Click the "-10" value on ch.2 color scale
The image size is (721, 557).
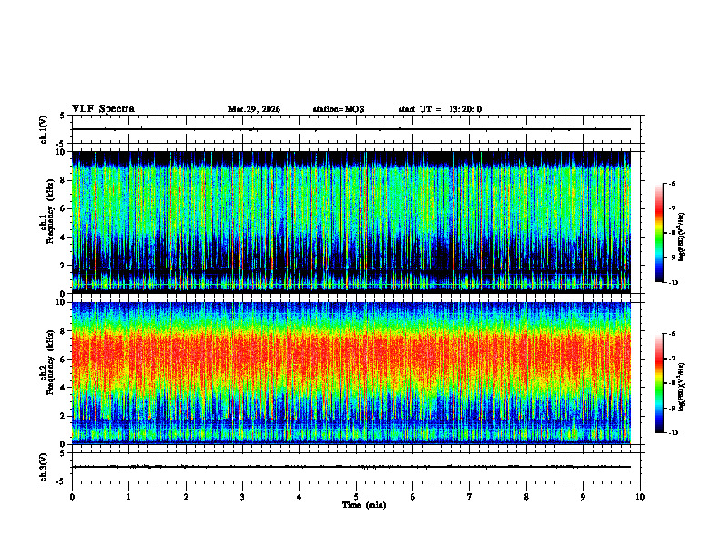tap(673, 432)
